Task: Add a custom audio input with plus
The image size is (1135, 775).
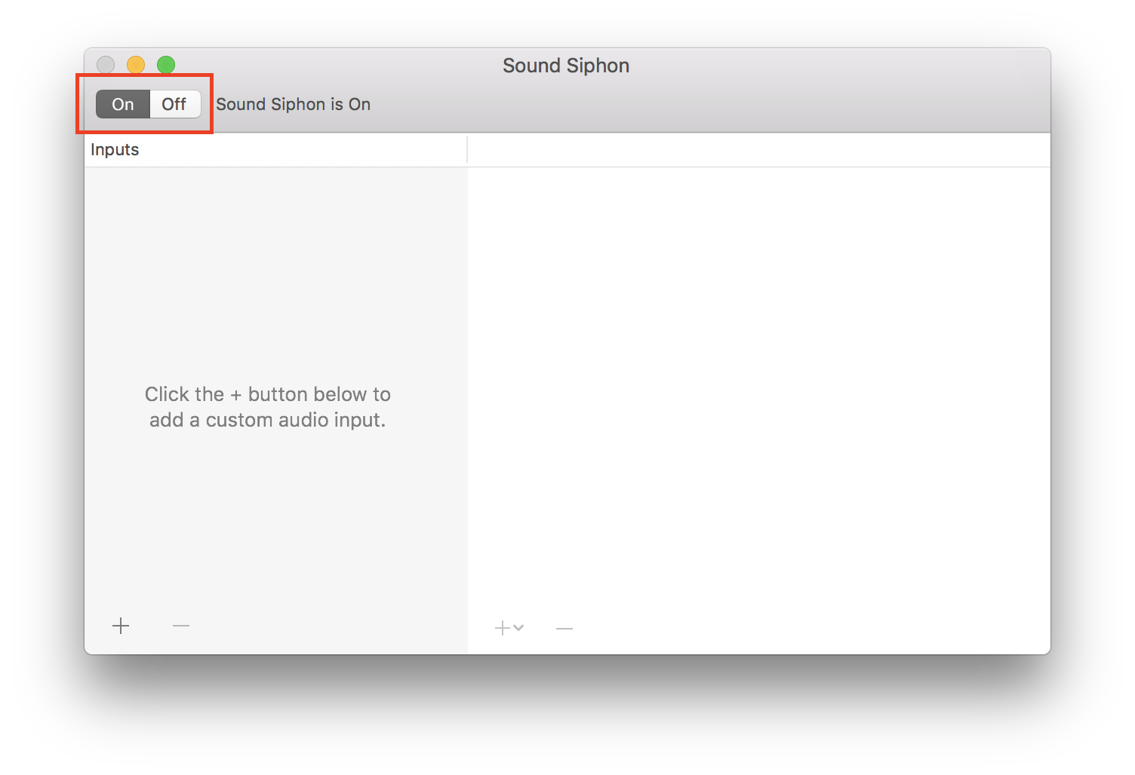Action: click(121, 626)
